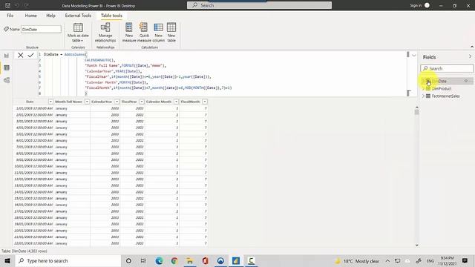The height and width of the screenshot is (267, 475).
Task: Switch to Model view in left sidebar
Action: [7, 80]
